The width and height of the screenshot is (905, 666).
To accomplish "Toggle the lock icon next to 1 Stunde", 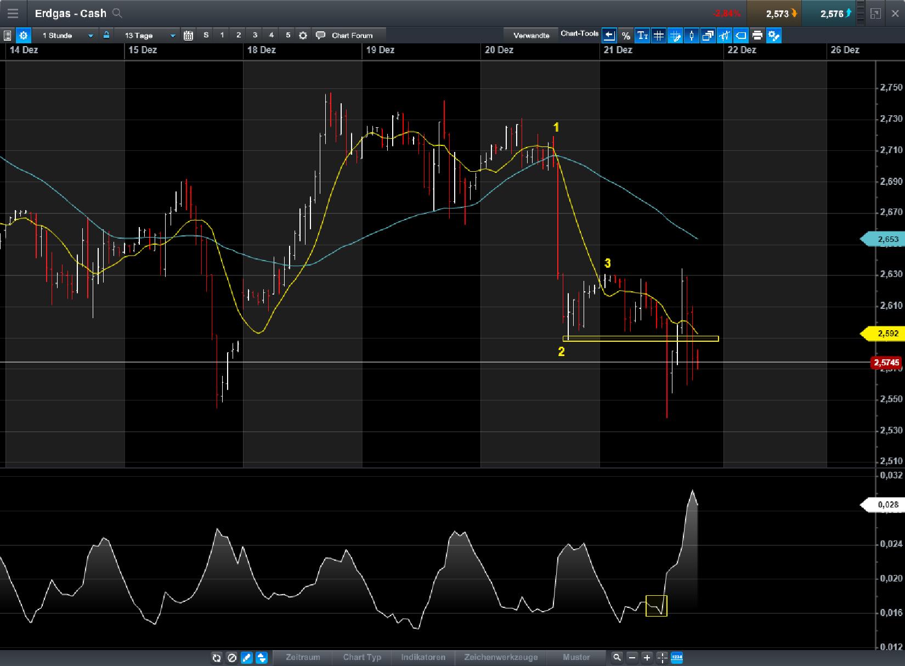I will (x=106, y=35).
